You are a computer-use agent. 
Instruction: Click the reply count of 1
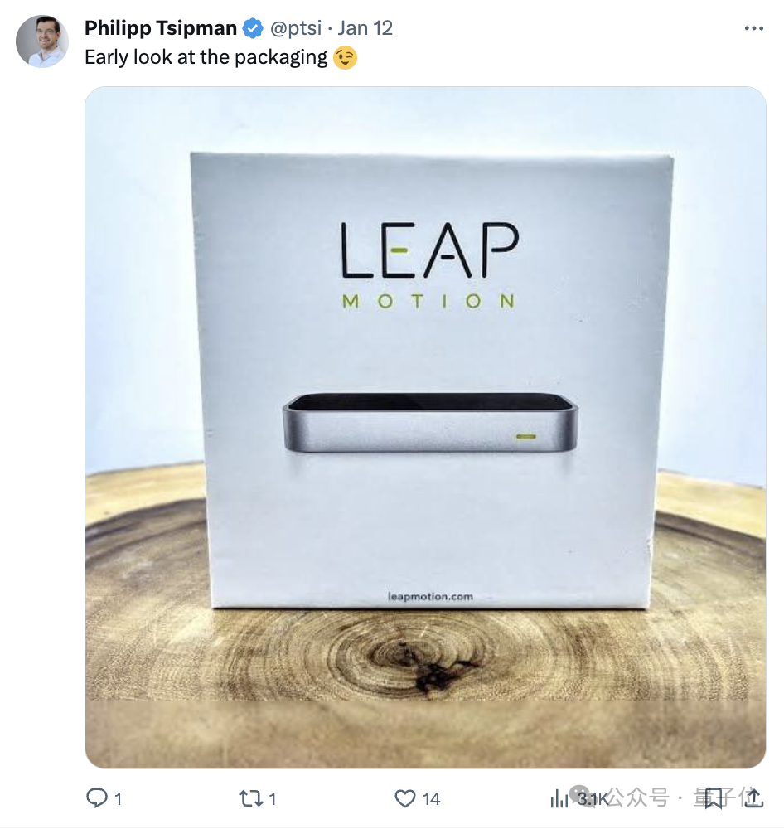point(118,799)
